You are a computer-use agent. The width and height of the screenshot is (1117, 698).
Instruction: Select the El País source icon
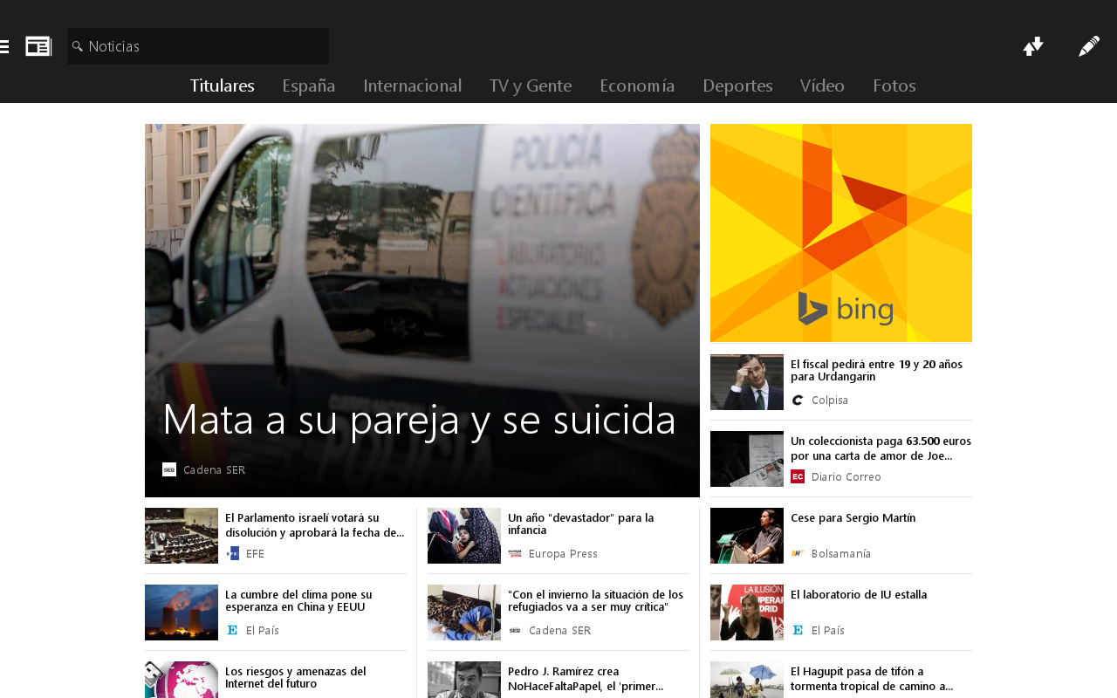pyautogui.click(x=232, y=629)
